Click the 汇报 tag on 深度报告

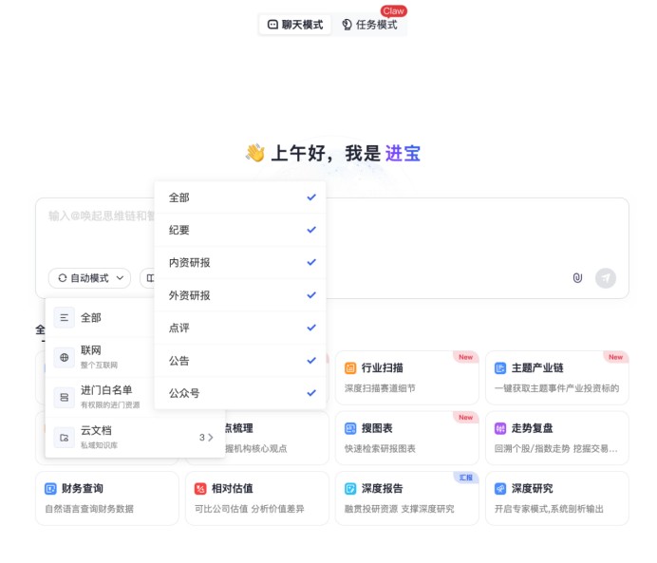pyautogui.click(x=466, y=478)
